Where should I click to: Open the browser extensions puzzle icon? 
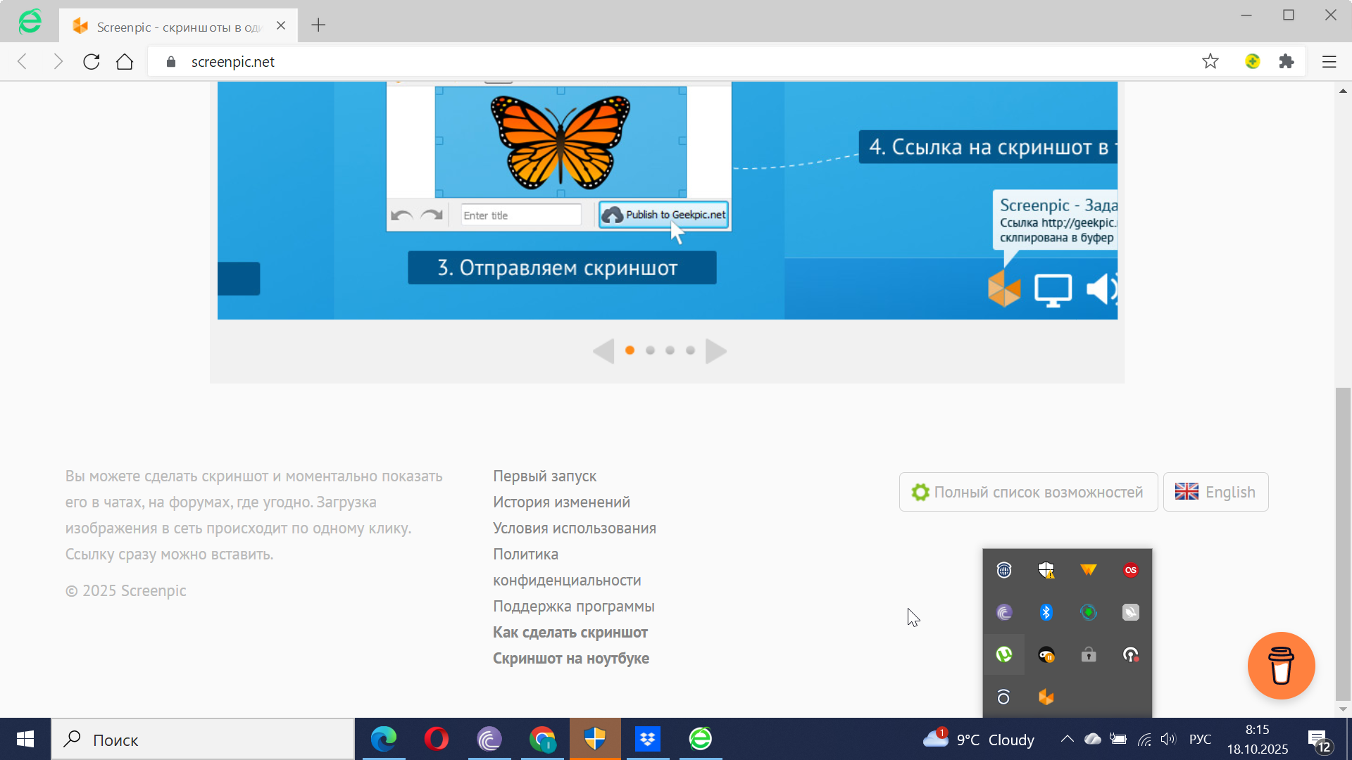(x=1287, y=61)
